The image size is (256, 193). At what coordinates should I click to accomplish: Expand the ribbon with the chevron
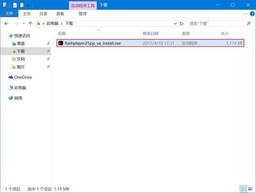pos(245,14)
